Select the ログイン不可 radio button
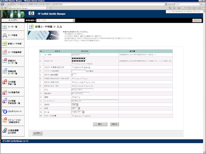This screenshot has height=154, width=206. coord(85,82)
